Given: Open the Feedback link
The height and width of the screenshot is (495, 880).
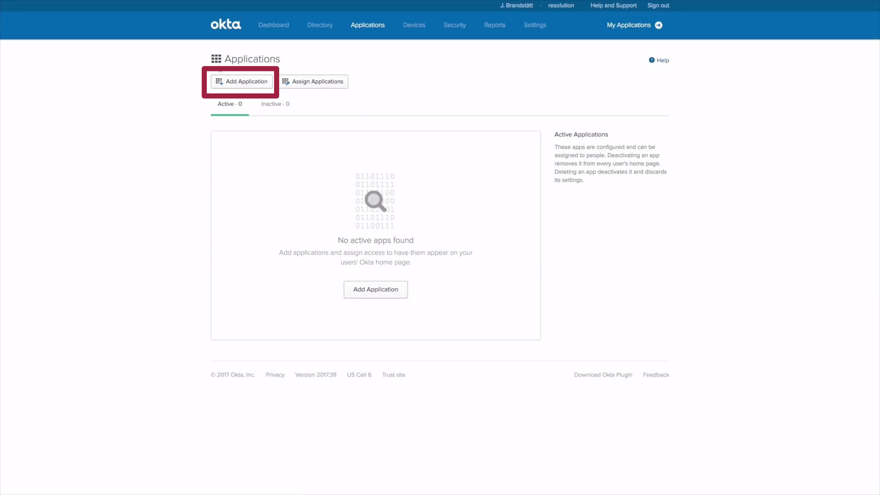Looking at the screenshot, I should tap(656, 375).
